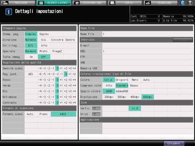Switch to ELENCO LAVORI tab
The width and height of the screenshot is (195, 146).
coord(54,3)
